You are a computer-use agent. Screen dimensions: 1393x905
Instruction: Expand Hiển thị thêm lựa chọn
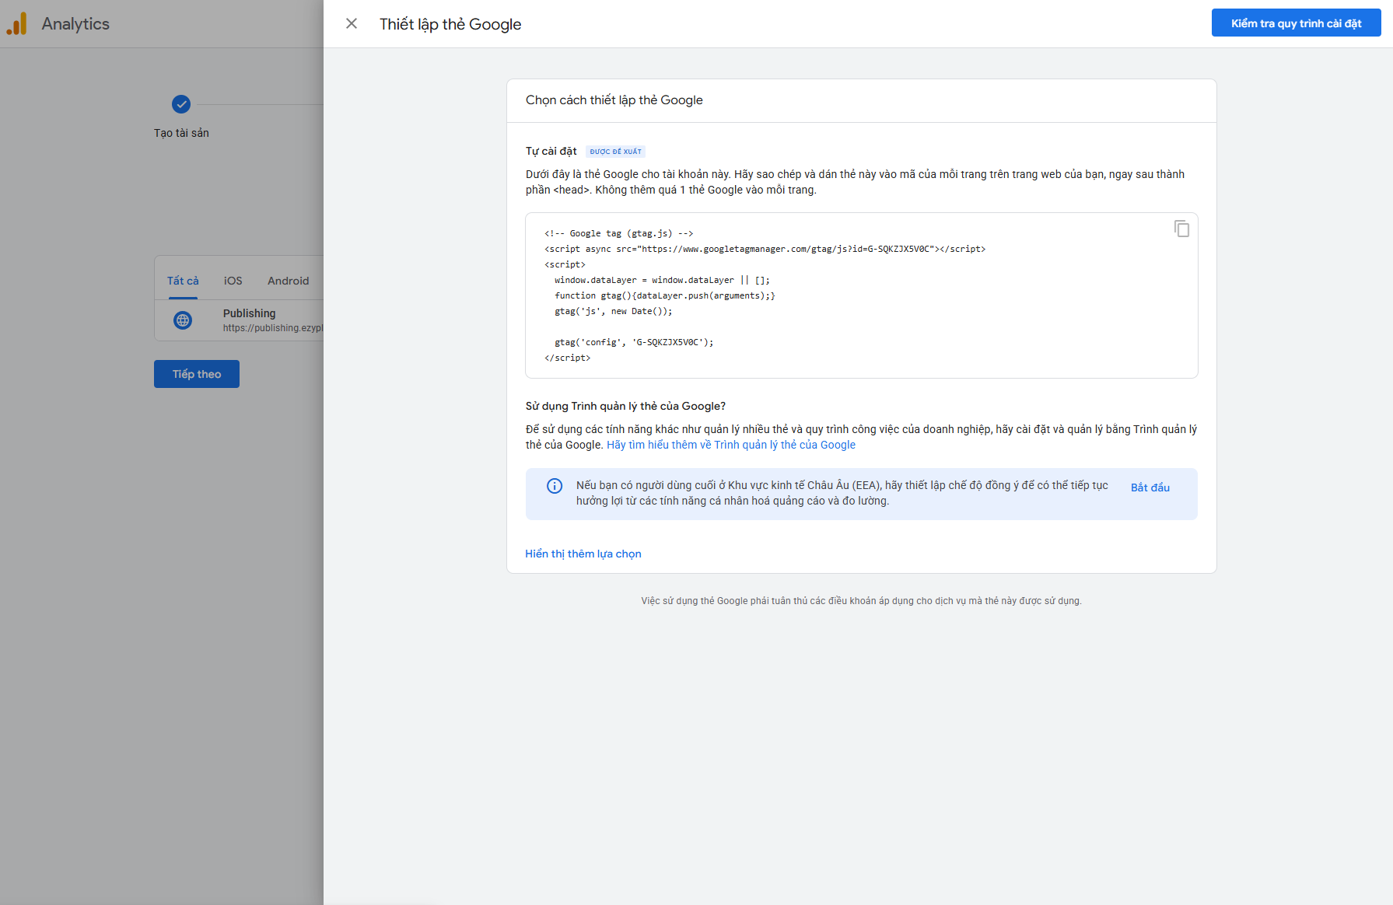tap(583, 554)
